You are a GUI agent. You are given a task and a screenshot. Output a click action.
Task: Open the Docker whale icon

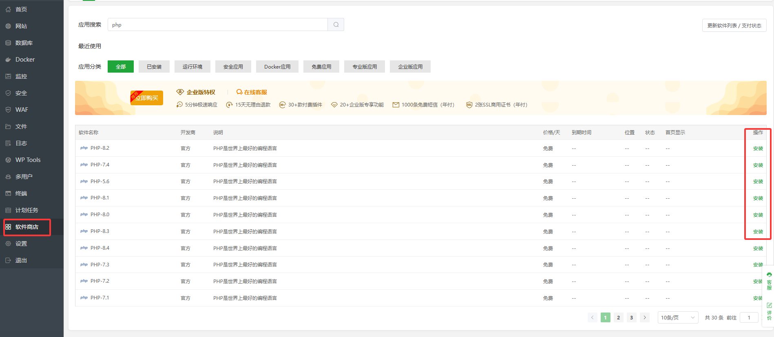(8, 60)
